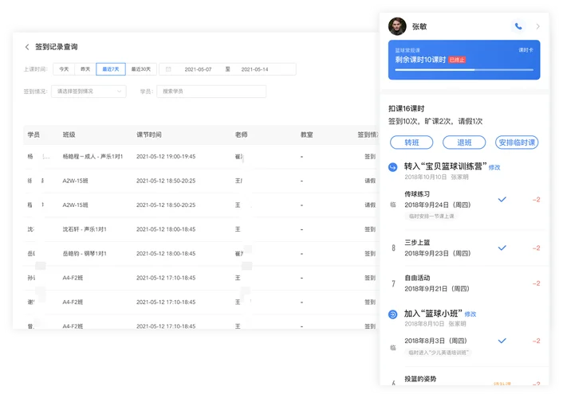Click the 扣课16课时 heading

406,108
